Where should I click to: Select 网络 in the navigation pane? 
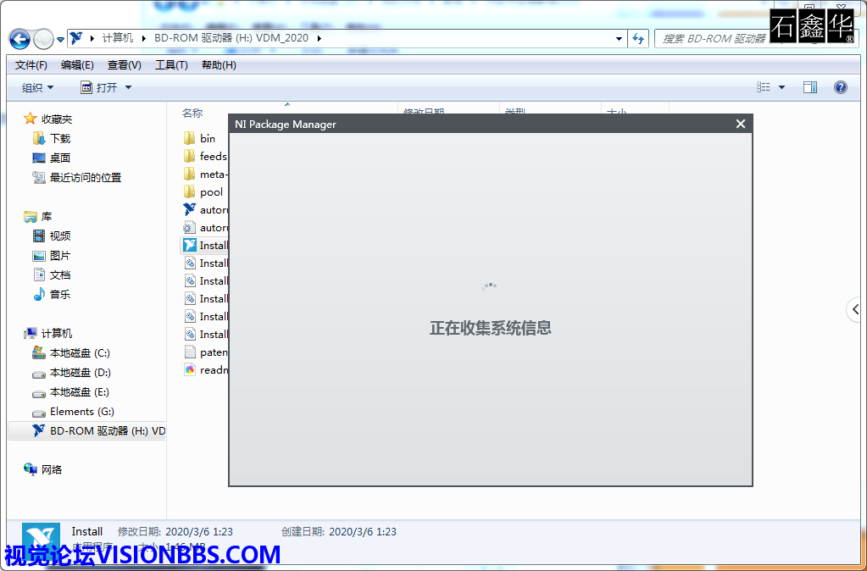(43, 470)
